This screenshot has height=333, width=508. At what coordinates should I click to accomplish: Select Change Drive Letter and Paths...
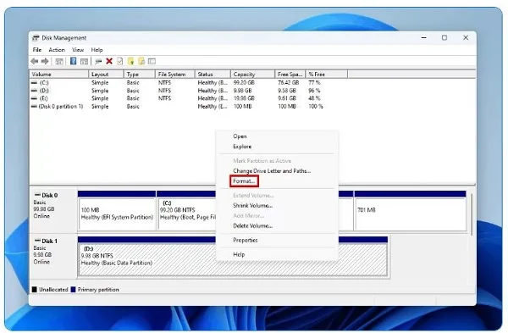272,171
